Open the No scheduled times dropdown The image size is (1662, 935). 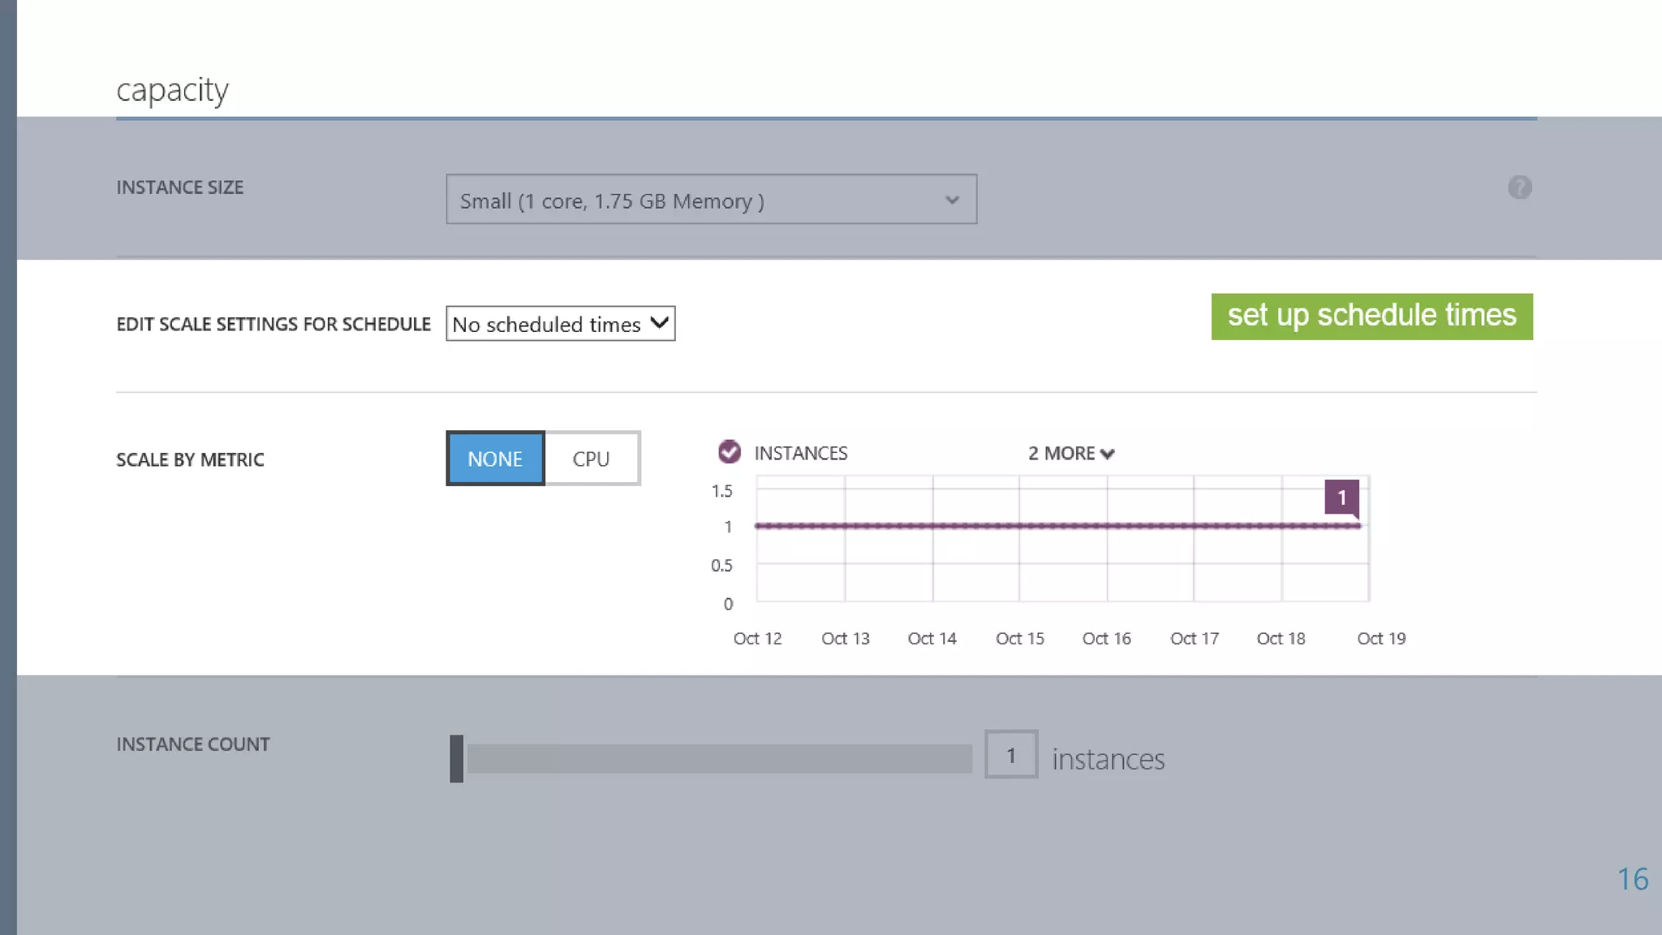[560, 324]
